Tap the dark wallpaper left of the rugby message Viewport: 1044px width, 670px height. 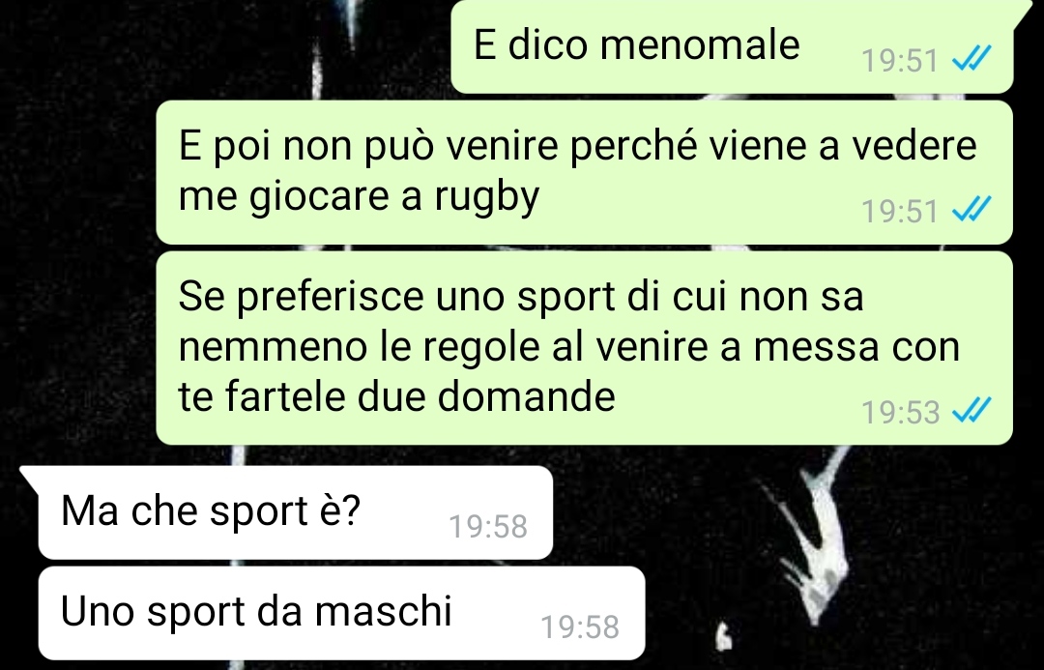coord(76,173)
